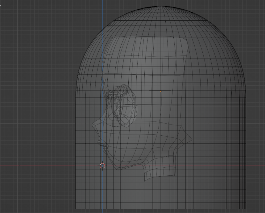Viewport: 265px width, 213px height.
Task: Click the small eye outline on the face
Action: [x=105, y=82]
